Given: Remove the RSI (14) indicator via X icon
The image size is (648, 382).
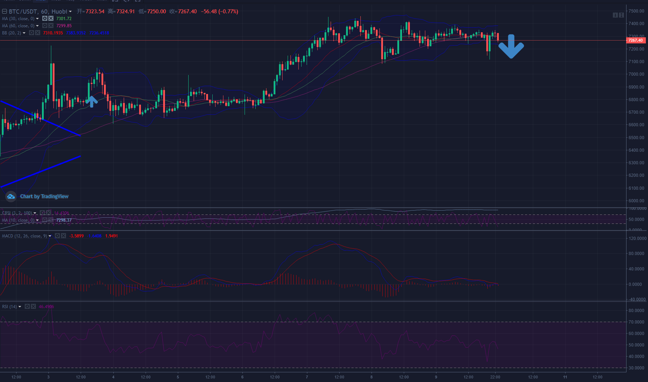Looking at the screenshot, I should tap(33, 306).
